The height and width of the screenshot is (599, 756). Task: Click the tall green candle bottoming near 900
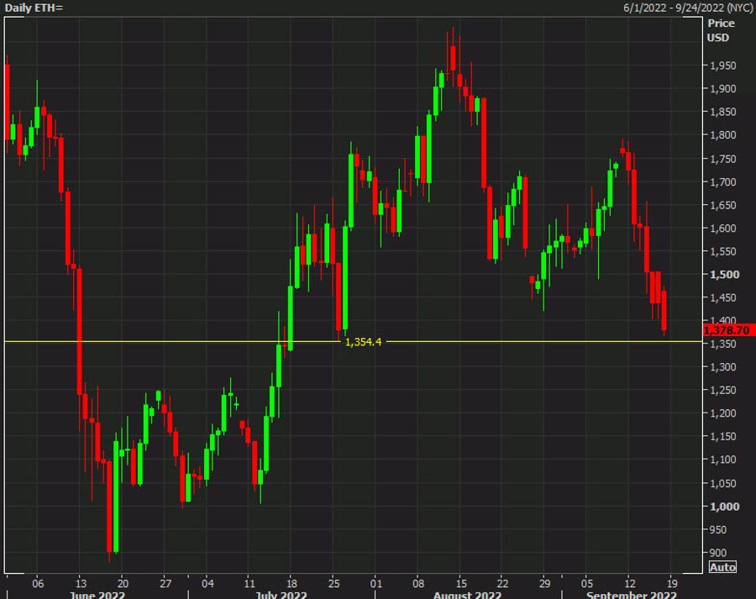(116, 496)
